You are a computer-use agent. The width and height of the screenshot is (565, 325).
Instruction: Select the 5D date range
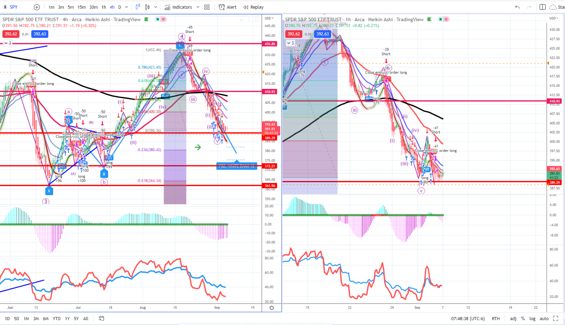(x=16, y=318)
